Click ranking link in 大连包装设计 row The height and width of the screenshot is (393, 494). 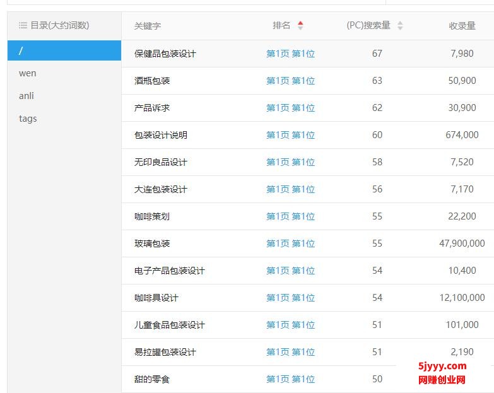[x=290, y=189]
